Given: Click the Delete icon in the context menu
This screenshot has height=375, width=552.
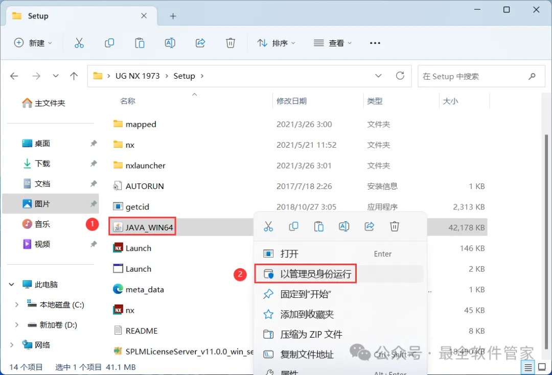Looking at the screenshot, I should tap(394, 226).
